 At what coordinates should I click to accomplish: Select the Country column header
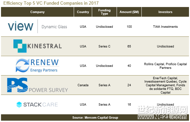(83, 12)
